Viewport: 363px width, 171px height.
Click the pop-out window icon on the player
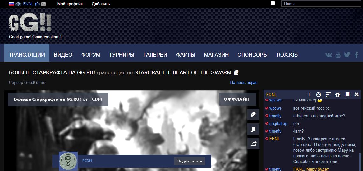pyautogui.click(x=253, y=129)
